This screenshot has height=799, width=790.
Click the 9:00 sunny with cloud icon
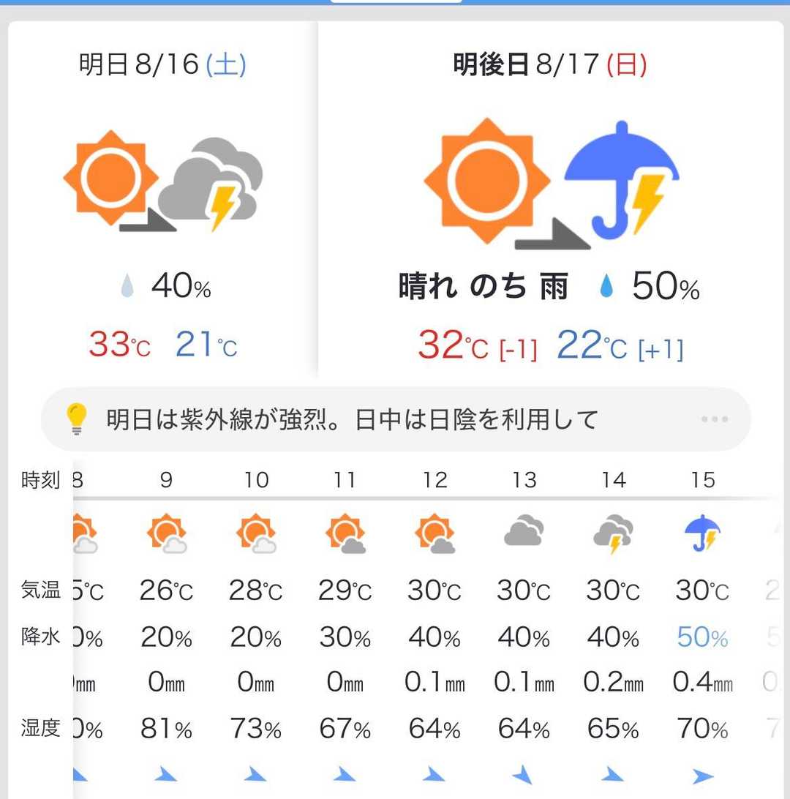pyautogui.click(x=167, y=533)
